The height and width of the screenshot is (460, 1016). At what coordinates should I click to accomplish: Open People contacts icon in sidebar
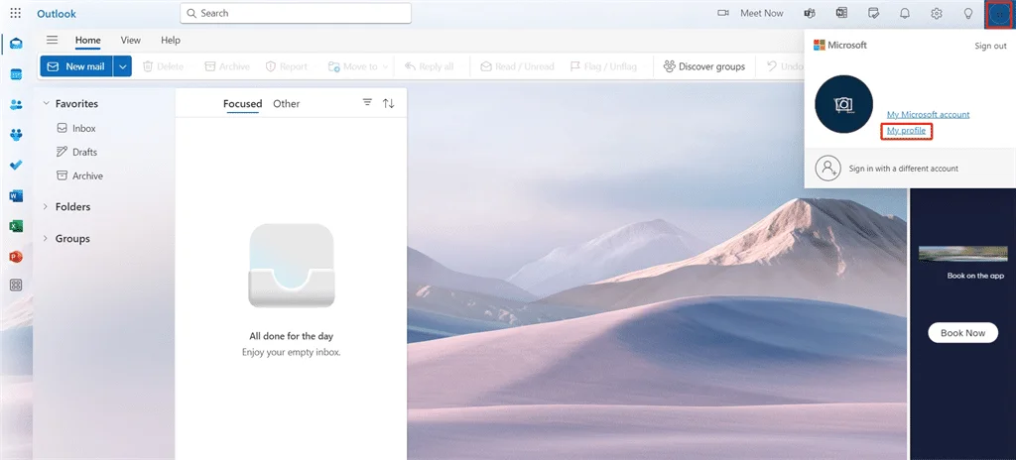pos(16,104)
